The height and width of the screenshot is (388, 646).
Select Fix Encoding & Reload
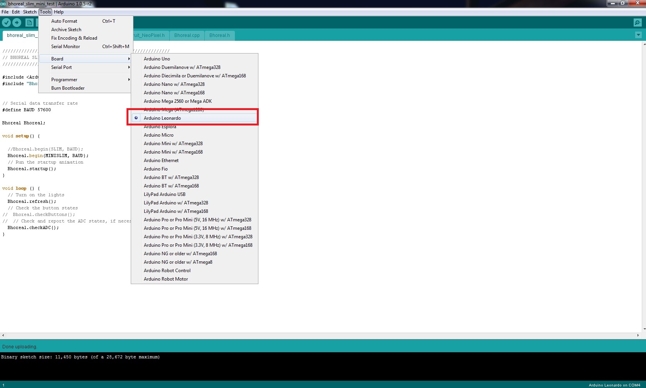86,38
